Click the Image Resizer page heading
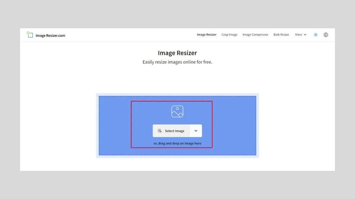This screenshot has height=199, width=355. pyautogui.click(x=177, y=53)
